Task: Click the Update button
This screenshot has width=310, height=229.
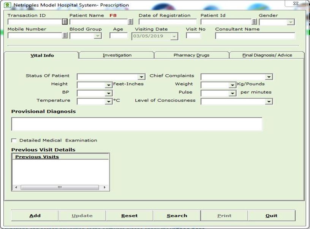Action: click(82, 216)
